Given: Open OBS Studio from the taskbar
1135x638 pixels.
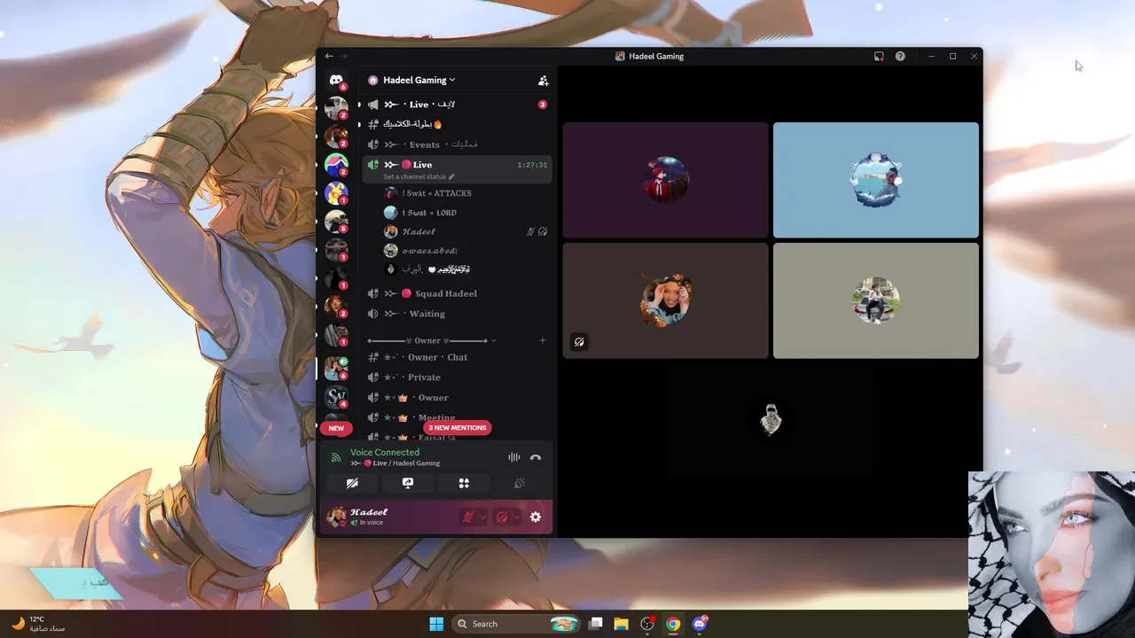Looking at the screenshot, I should coord(647,624).
